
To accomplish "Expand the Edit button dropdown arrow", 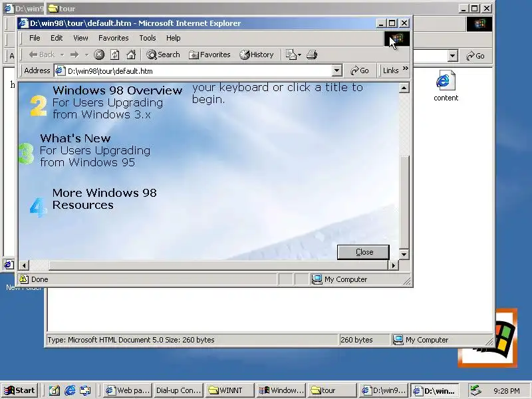I will (300, 55).
